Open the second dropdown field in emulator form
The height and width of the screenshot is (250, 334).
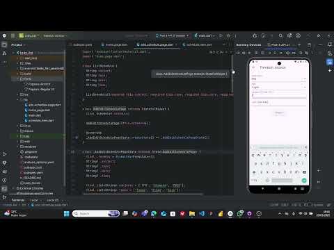(x=279, y=86)
